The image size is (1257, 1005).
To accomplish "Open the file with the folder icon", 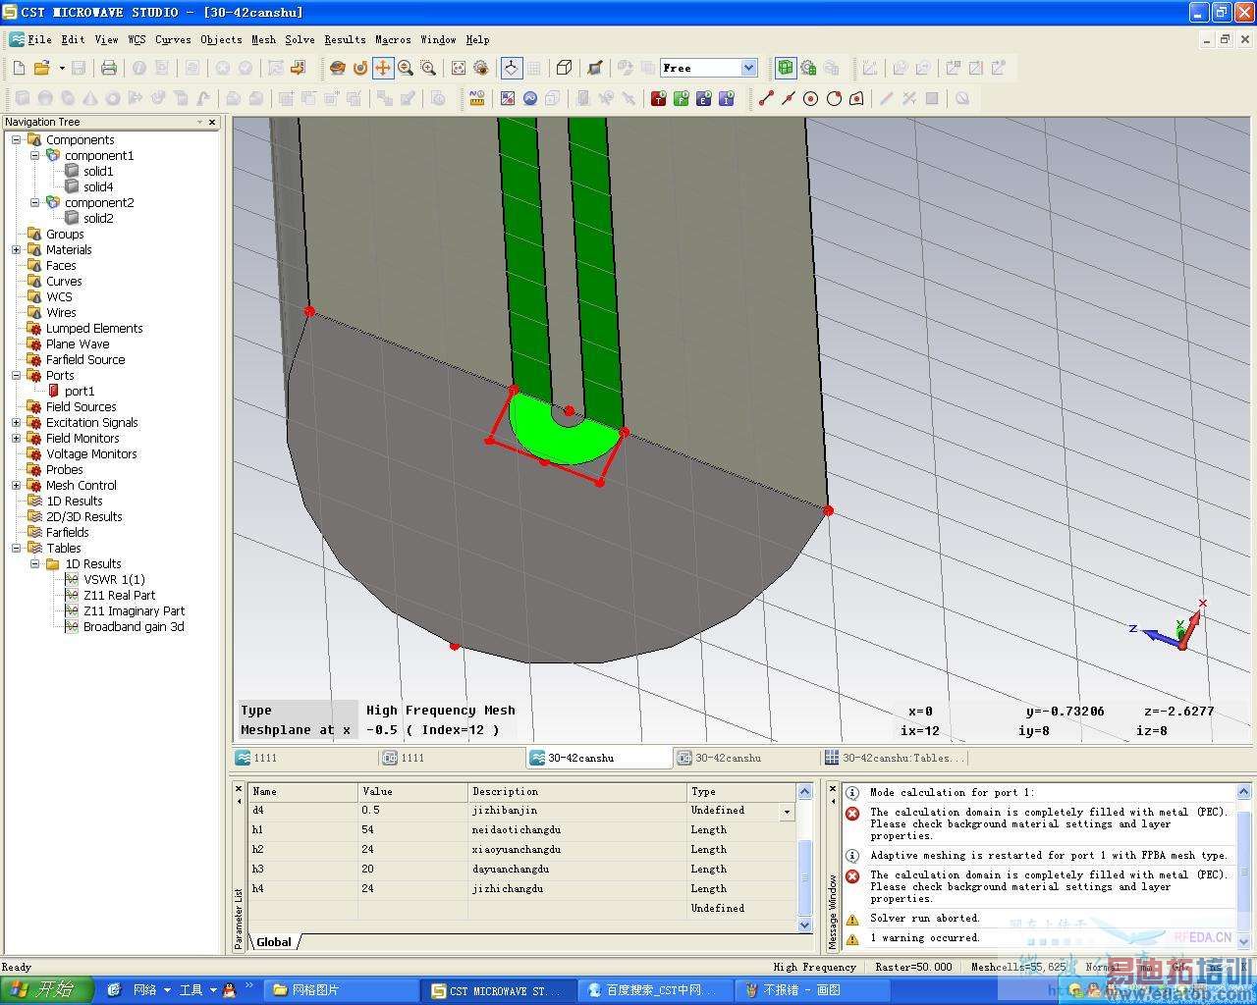I will coord(41,68).
